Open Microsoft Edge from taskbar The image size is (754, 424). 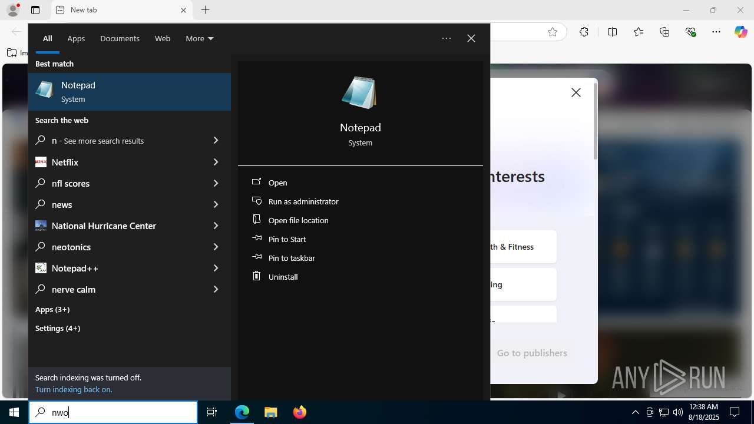pyautogui.click(x=242, y=412)
